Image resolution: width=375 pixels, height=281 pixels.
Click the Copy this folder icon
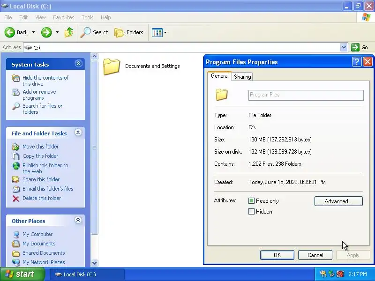16,156
